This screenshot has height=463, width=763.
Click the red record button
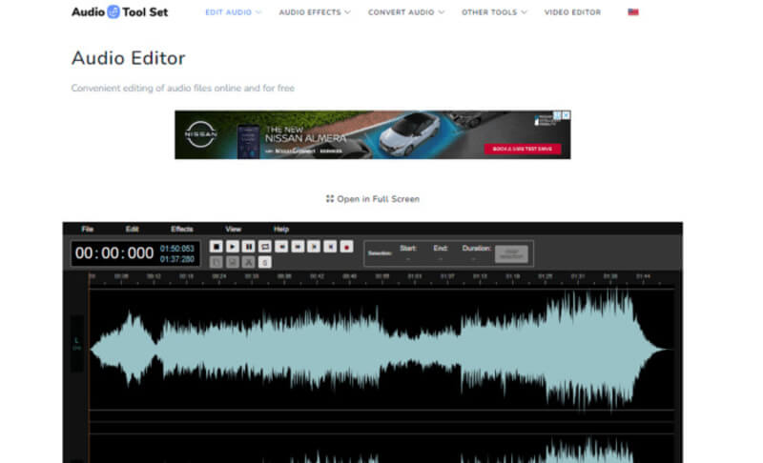(346, 247)
